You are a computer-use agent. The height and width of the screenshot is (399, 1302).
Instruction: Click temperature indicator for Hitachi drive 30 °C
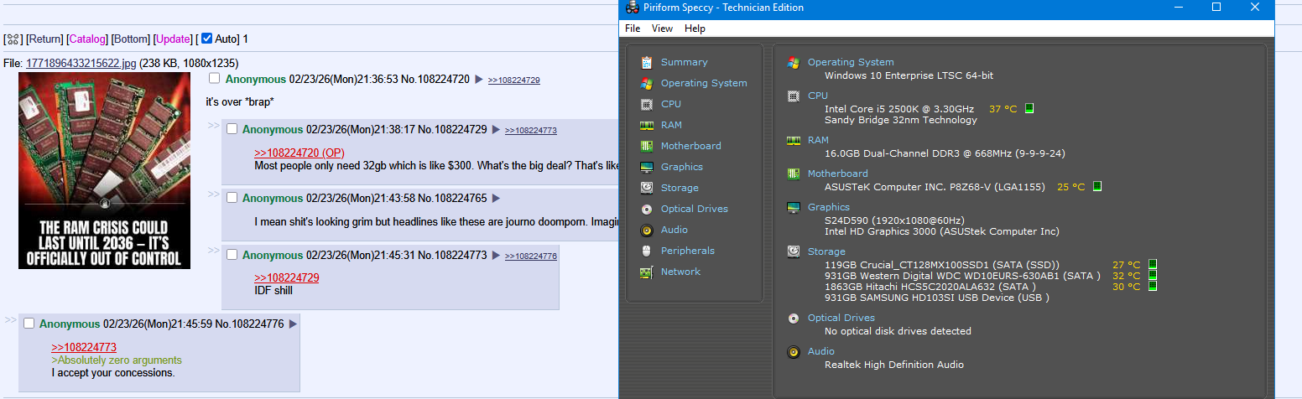(x=1152, y=287)
